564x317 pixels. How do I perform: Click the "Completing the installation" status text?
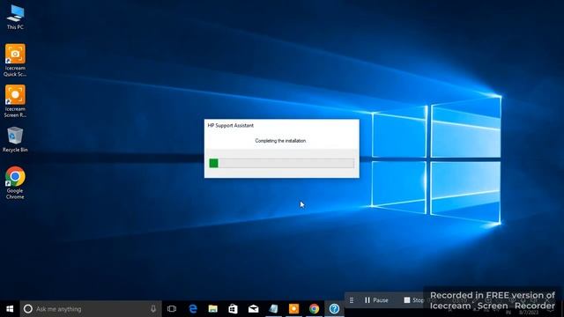pyautogui.click(x=280, y=141)
